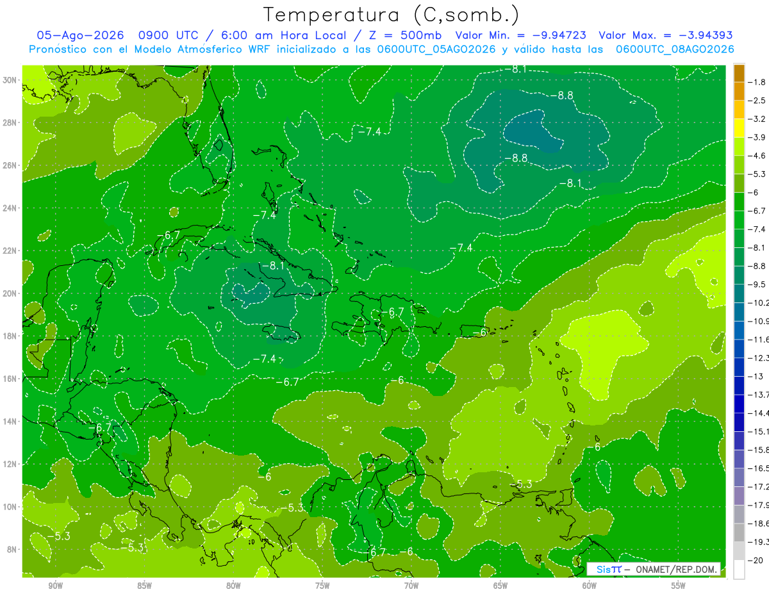This screenshot has width=769, height=594.
Task: Click the "-9.5" colorbar label
Action: tap(757, 284)
